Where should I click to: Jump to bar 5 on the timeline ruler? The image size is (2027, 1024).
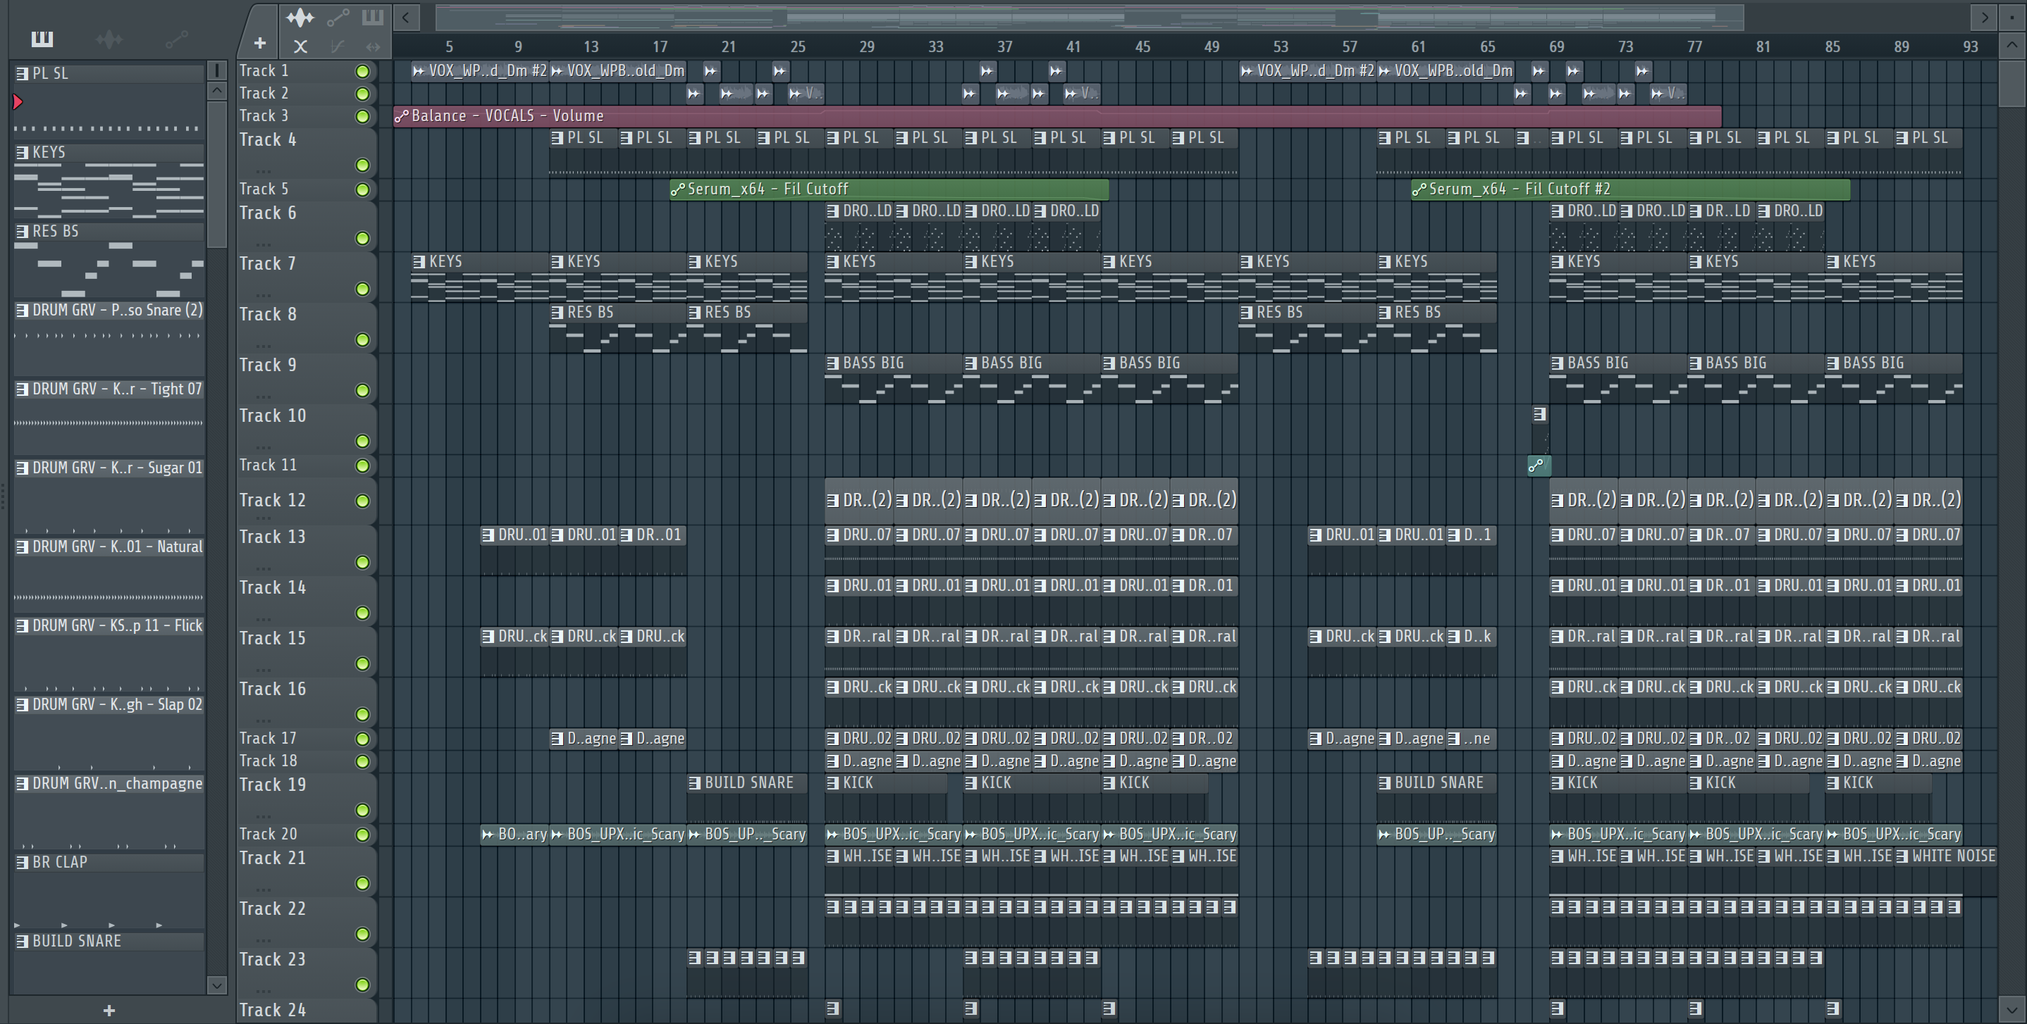449,47
